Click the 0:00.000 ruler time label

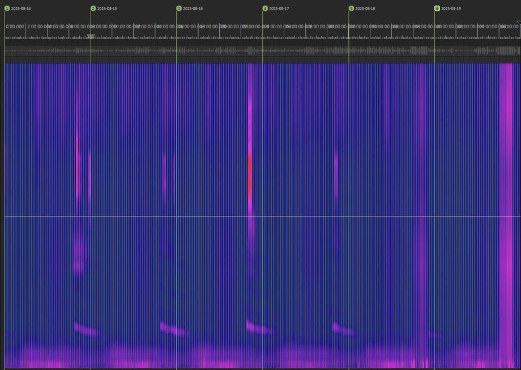click(x=15, y=27)
